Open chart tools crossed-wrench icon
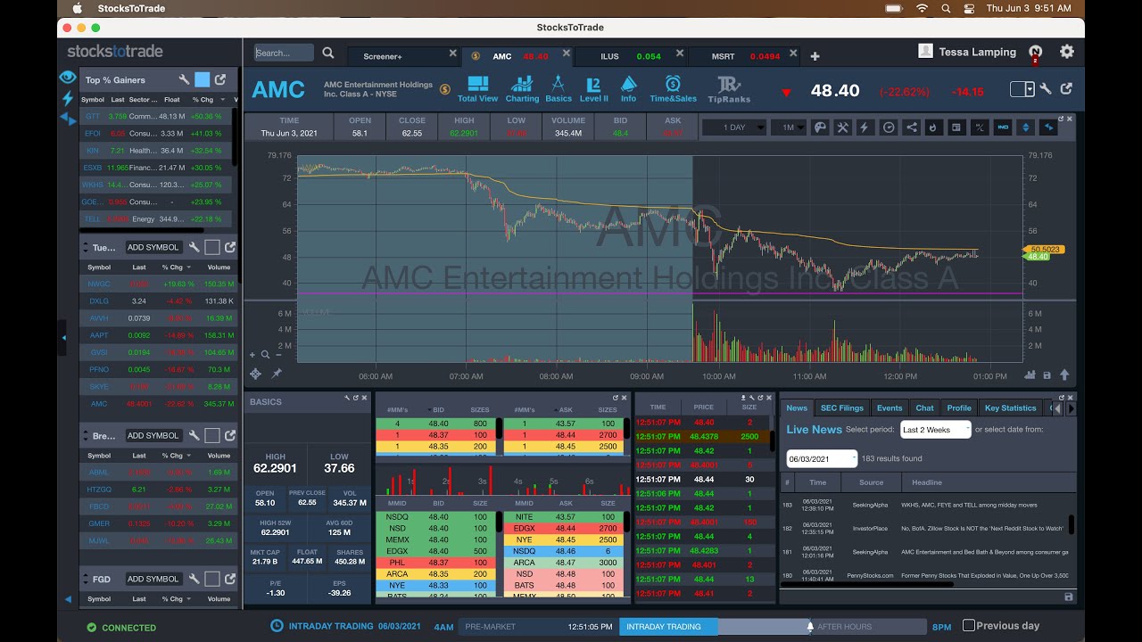The height and width of the screenshot is (642, 1142). click(x=842, y=128)
